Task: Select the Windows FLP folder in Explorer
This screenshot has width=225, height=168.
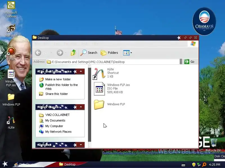Action: (x=109, y=104)
